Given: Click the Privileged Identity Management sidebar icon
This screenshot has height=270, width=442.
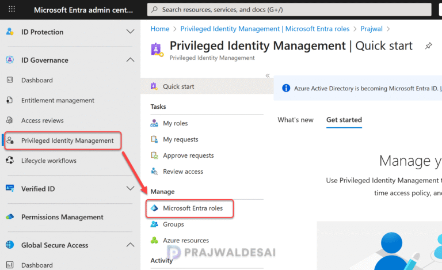Looking at the screenshot, I should tap(10, 140).
